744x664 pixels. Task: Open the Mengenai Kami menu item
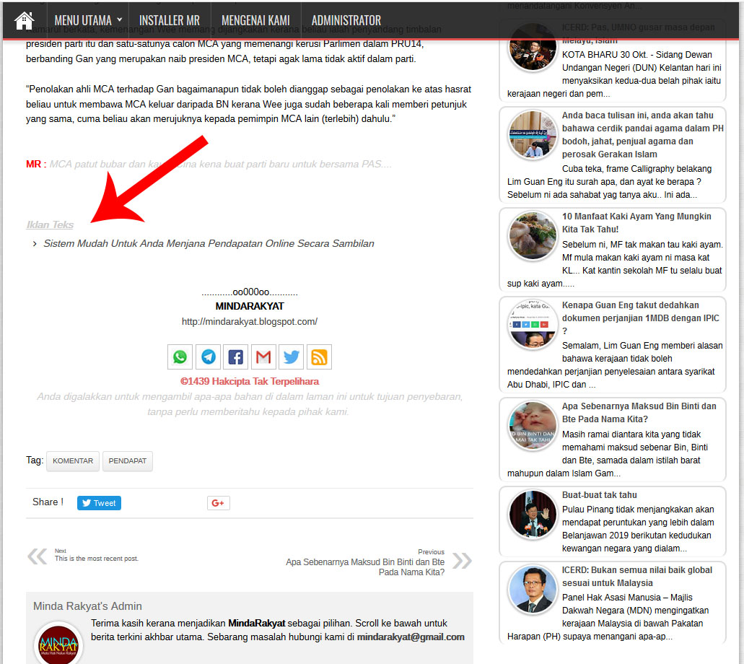255,20
